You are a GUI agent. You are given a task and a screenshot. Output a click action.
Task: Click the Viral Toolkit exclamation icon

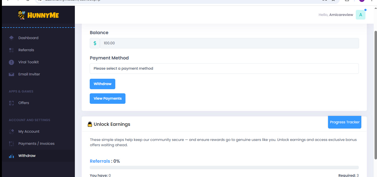tap(11, 62)
